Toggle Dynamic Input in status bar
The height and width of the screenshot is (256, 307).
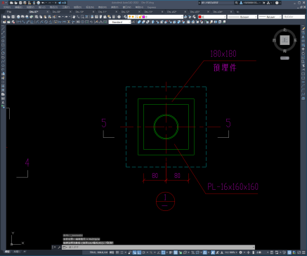[135, 252]
